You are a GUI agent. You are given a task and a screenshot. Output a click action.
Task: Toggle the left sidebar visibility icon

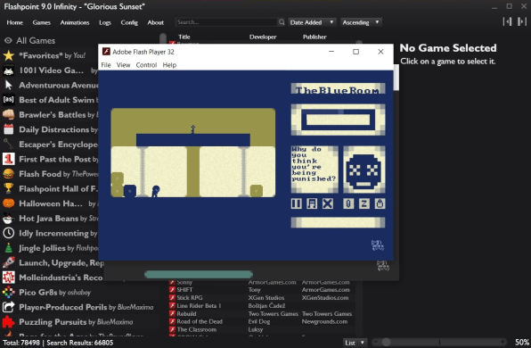[507, 21]
